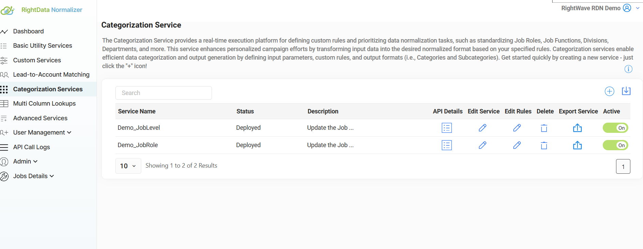The image size is (643, 249).
Task: Toggle Active switch for Demo_JobRole
Action: tap(615, 145)
